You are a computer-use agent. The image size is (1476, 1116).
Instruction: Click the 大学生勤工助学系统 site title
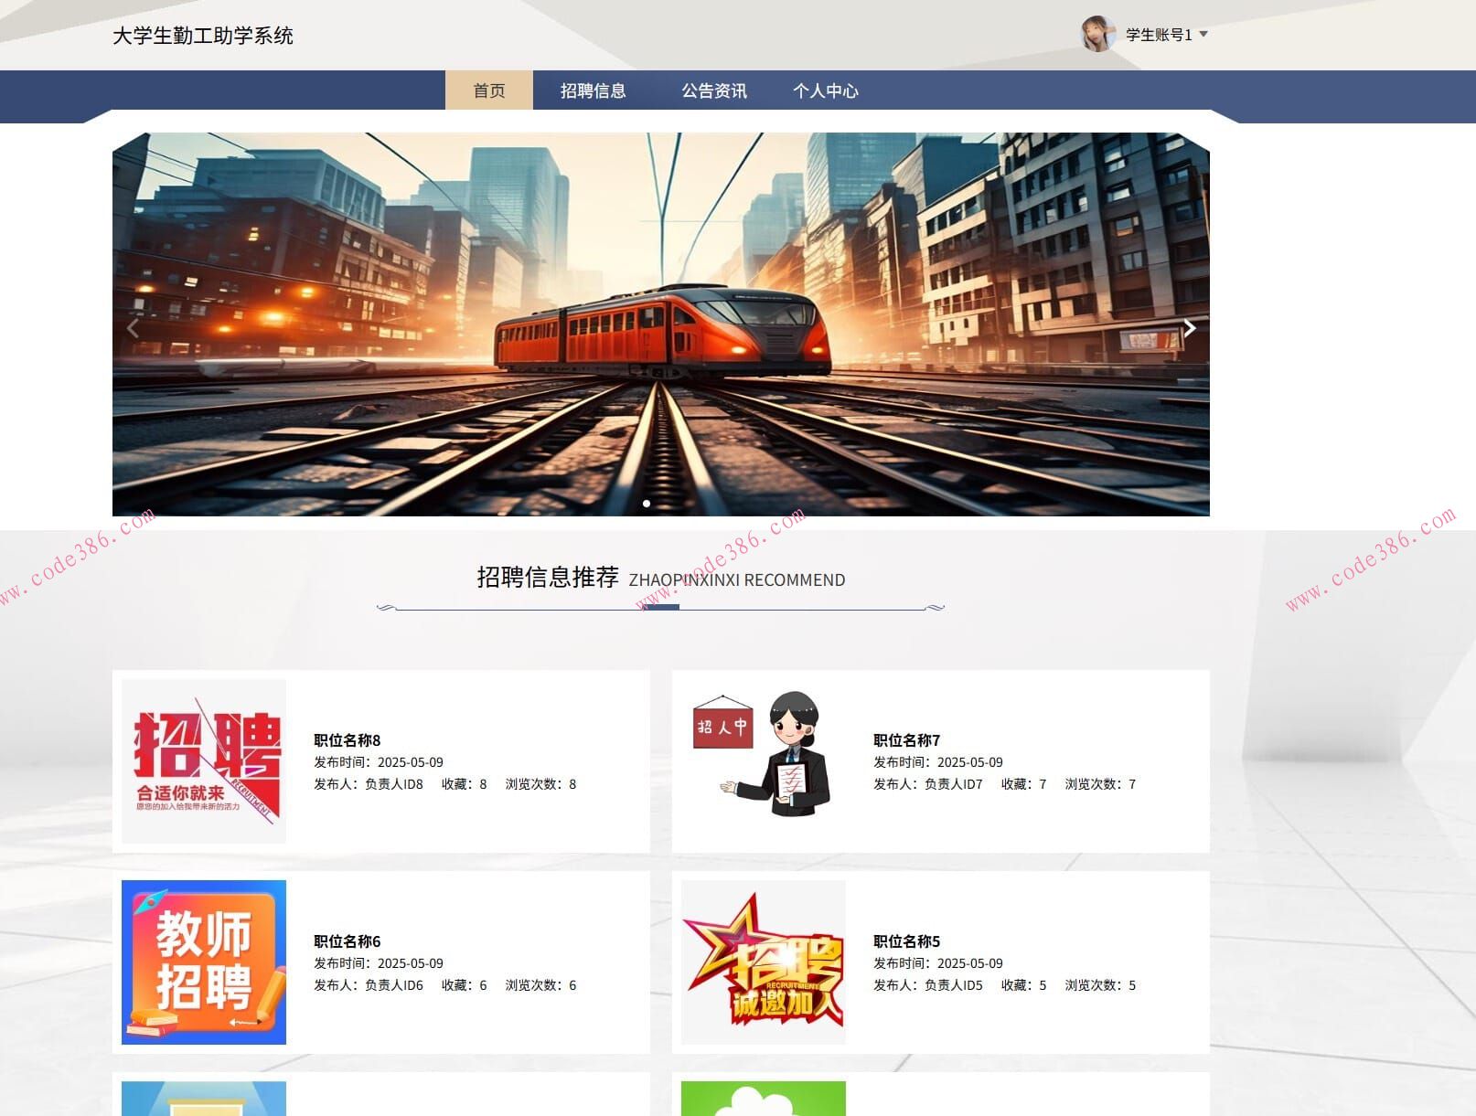(x=203, y=36)
